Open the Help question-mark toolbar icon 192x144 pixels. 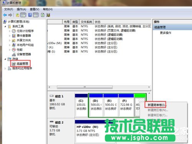[x=30, y=15]
